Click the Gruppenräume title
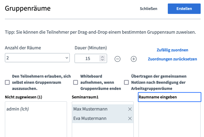 28,8
